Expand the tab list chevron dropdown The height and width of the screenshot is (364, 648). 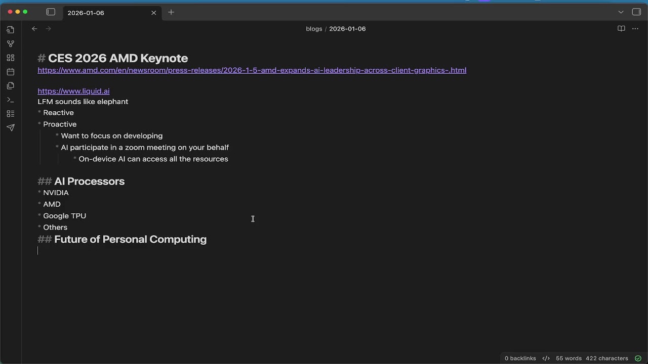(621, 12)
